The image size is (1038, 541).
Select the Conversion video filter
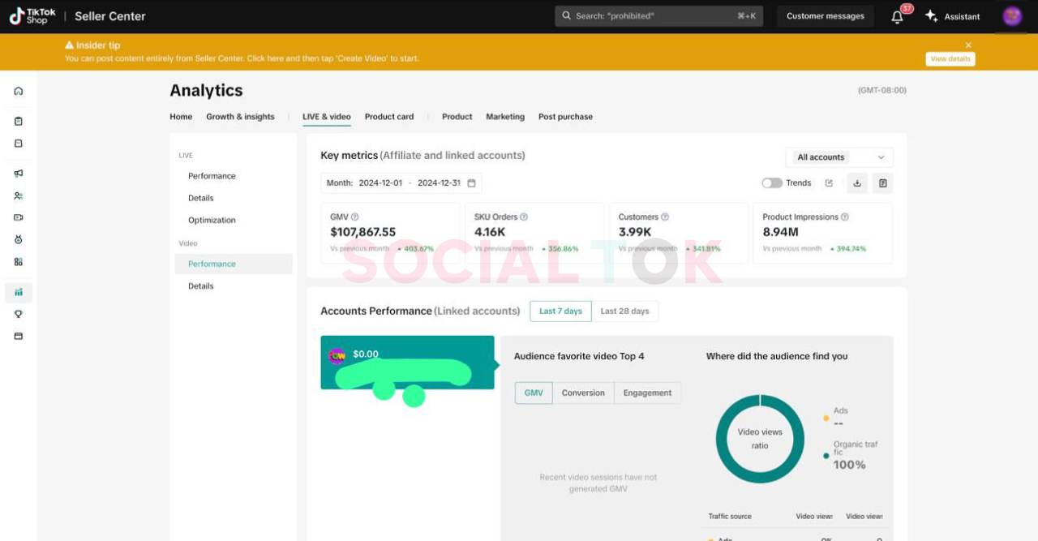[x=583, y=393]
